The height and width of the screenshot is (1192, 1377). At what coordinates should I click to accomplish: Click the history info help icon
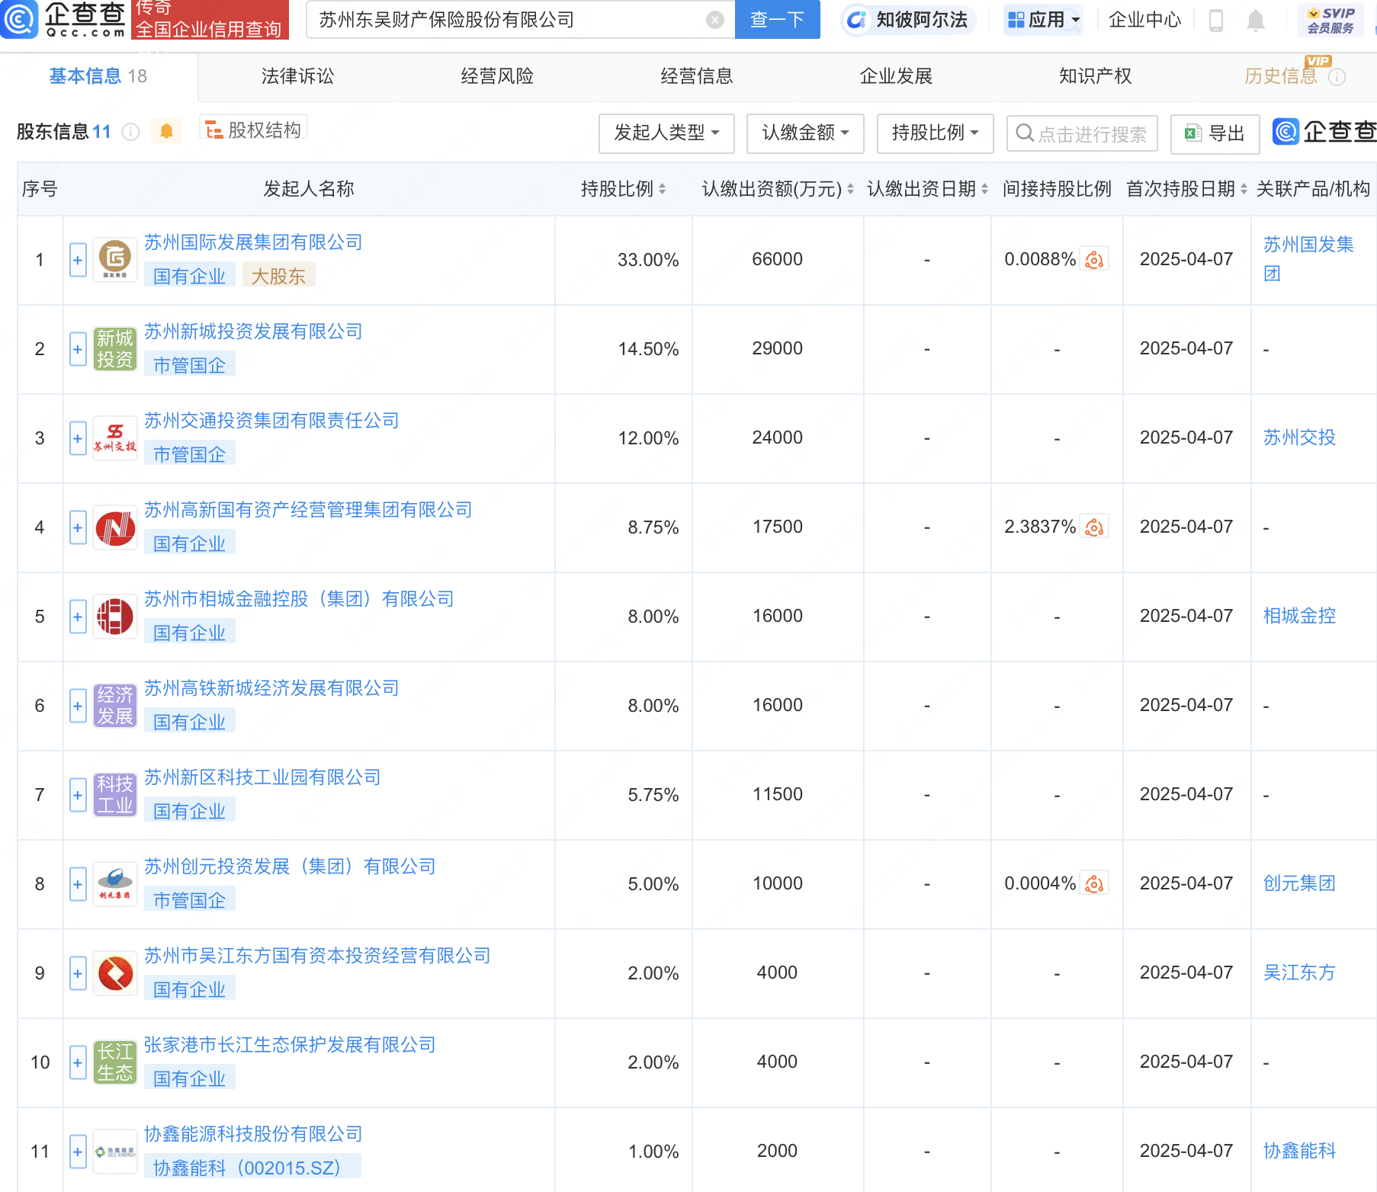[1337, 77]
